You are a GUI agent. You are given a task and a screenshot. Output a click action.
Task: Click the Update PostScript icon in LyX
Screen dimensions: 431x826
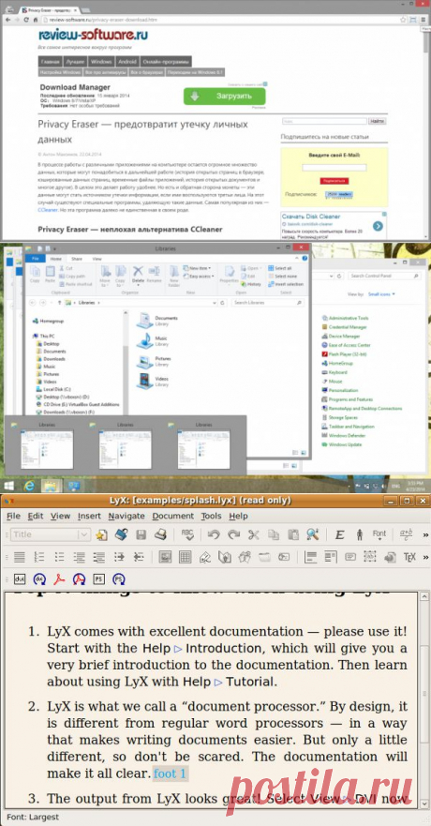click(119, 578)
